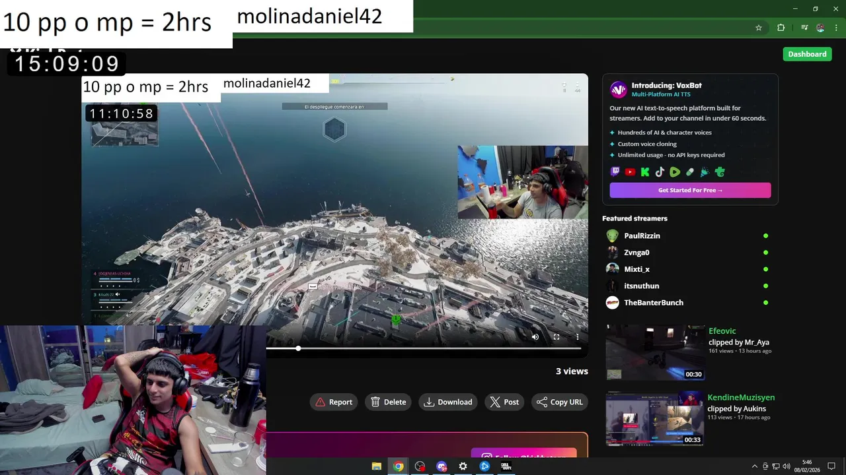Open the Dashboard button
This screenshot has width=846, height=475.
click(807, 54)
